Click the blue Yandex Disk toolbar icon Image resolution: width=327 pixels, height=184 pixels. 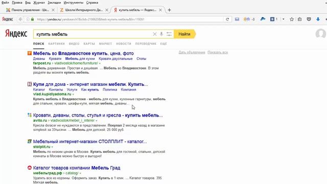tap(263, 19)
